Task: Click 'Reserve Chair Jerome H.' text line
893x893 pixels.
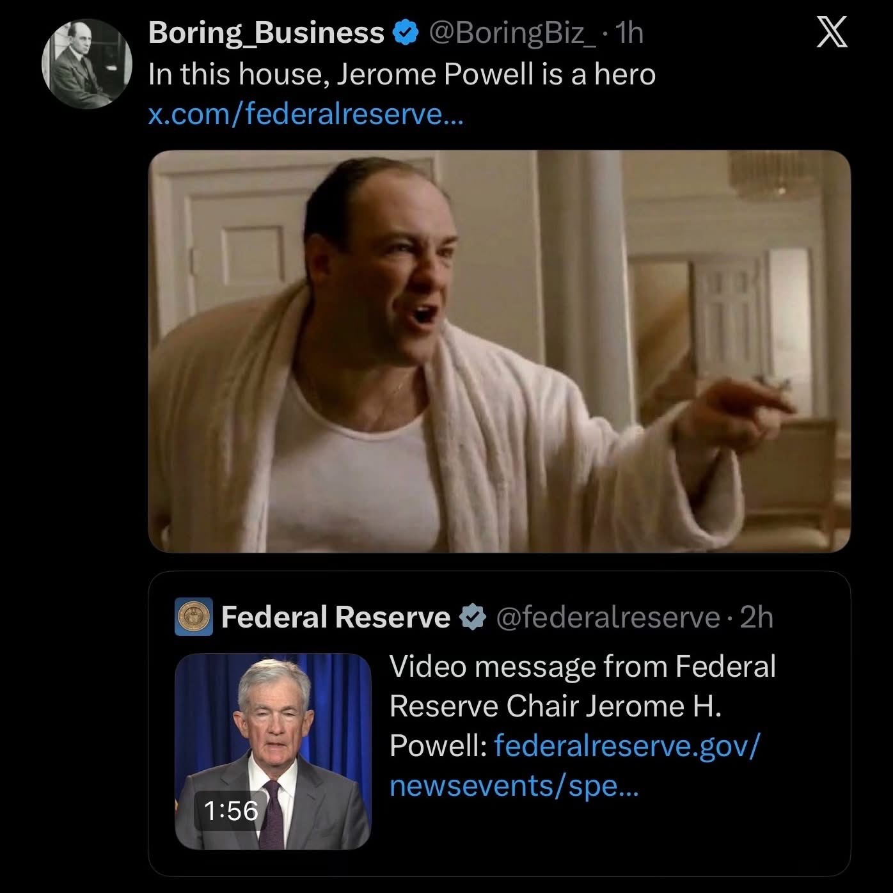Action: (555, 706)
